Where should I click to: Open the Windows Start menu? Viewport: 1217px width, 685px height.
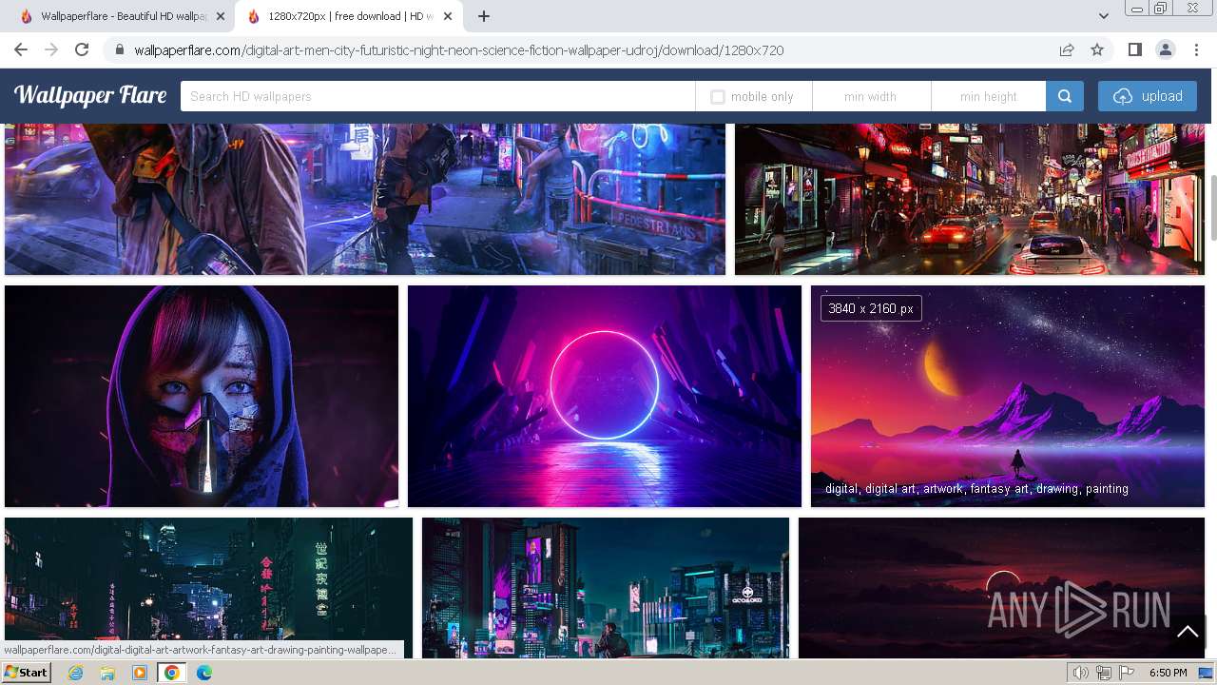pos(27,673)
